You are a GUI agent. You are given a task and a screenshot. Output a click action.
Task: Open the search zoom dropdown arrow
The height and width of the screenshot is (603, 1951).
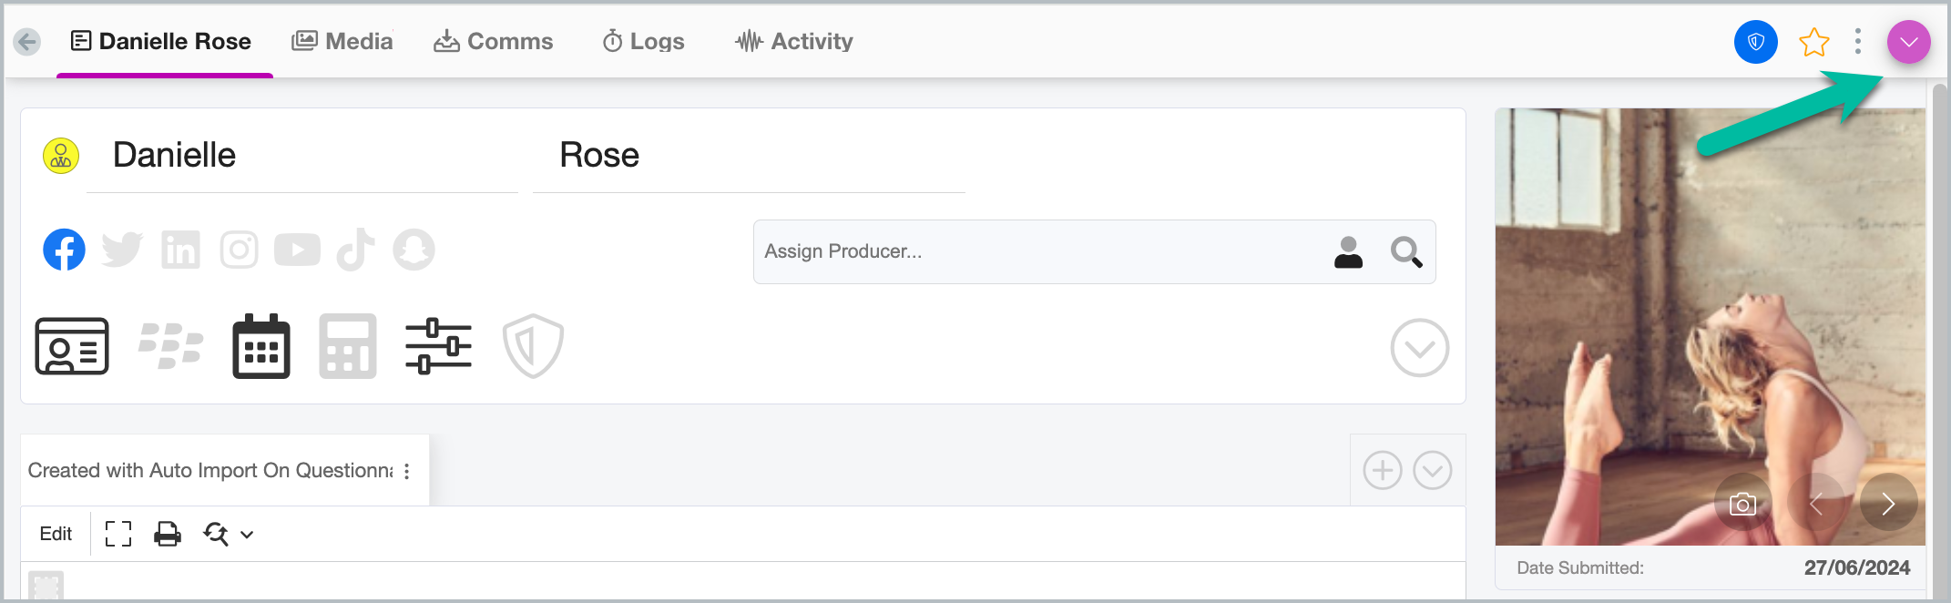[247, 535]
